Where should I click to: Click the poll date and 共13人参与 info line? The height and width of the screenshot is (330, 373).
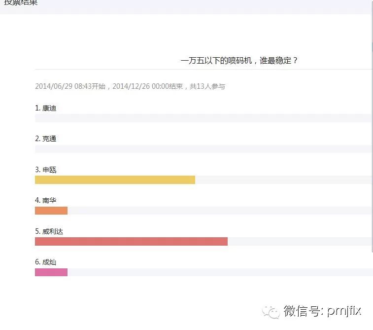click(x=130, y=86)
